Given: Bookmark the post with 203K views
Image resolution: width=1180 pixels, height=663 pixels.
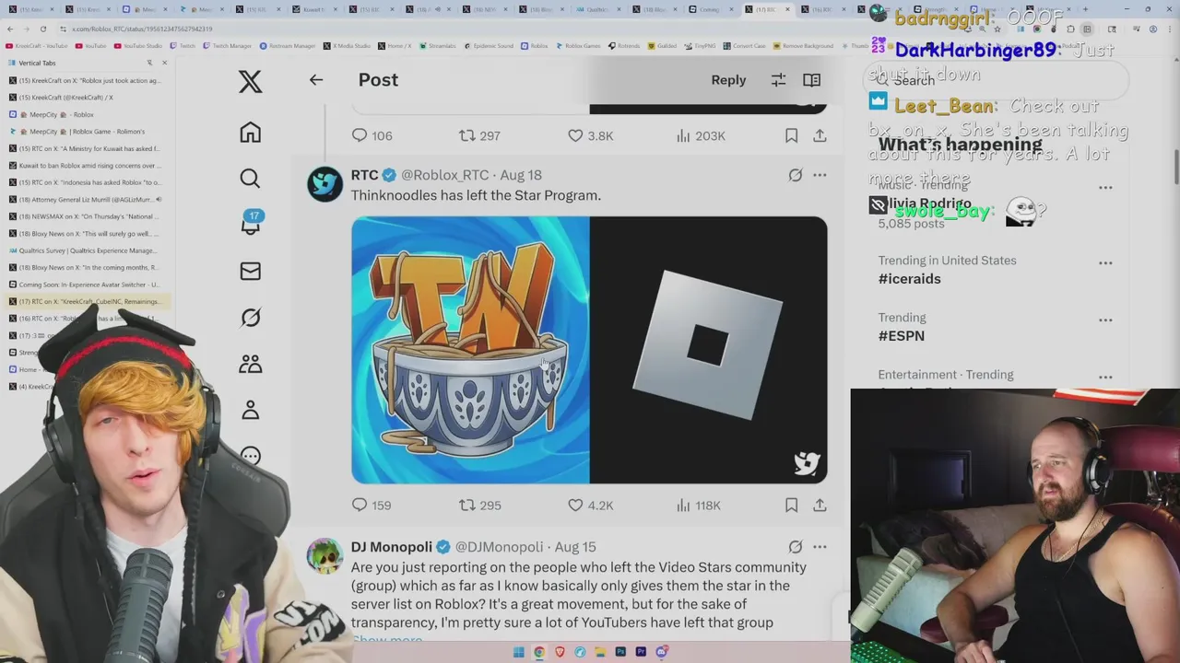Looking at the screenshot, I should tap(791, 135).
